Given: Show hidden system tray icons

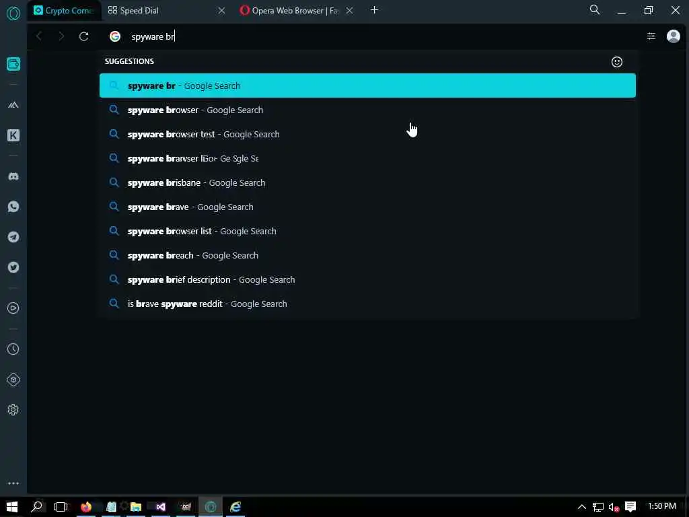Looking at the screenshot, I should tap(582, 507).
